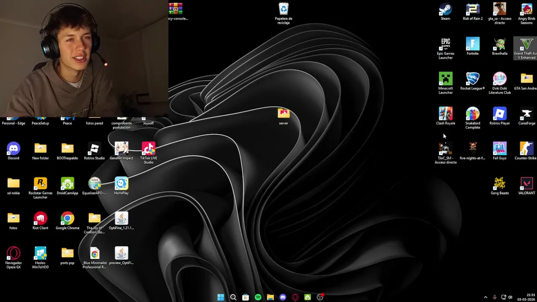Open Spotify from the taskbar
Viewport: 537px width, 302px height.
pos(258,297)
